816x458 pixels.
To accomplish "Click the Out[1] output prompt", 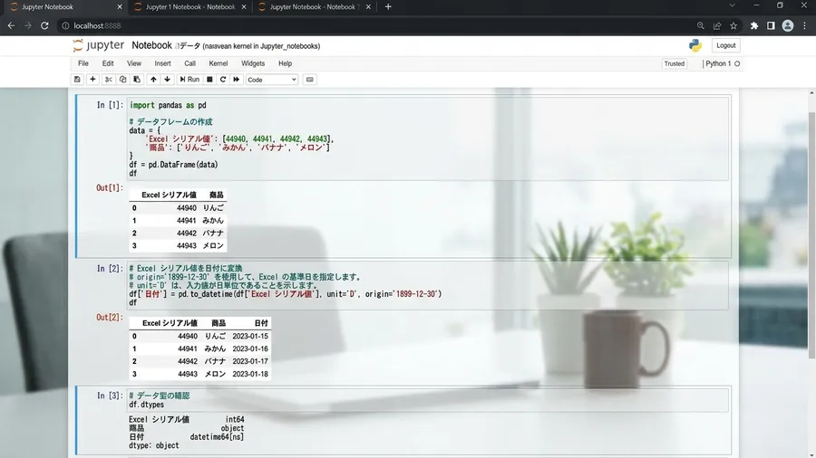I will [x=110, y=187].
